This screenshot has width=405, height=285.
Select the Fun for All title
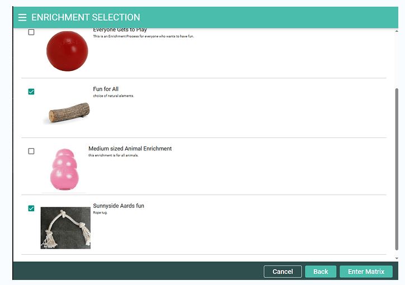click(106, 89)
